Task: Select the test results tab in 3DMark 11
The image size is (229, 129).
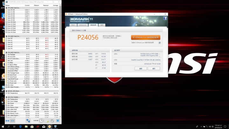Action: [93, 25]
